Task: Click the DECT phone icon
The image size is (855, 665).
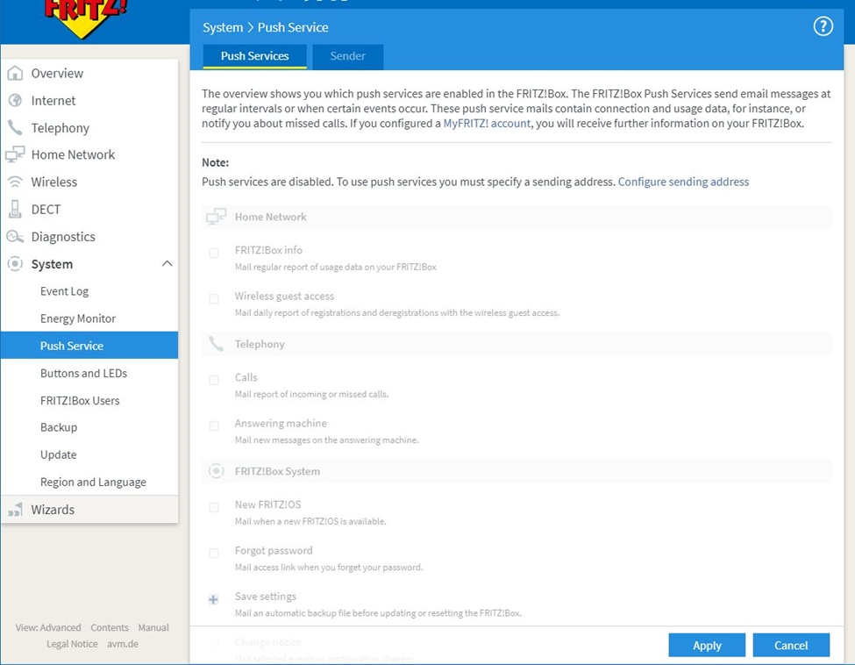Action: tap(15, 210)
